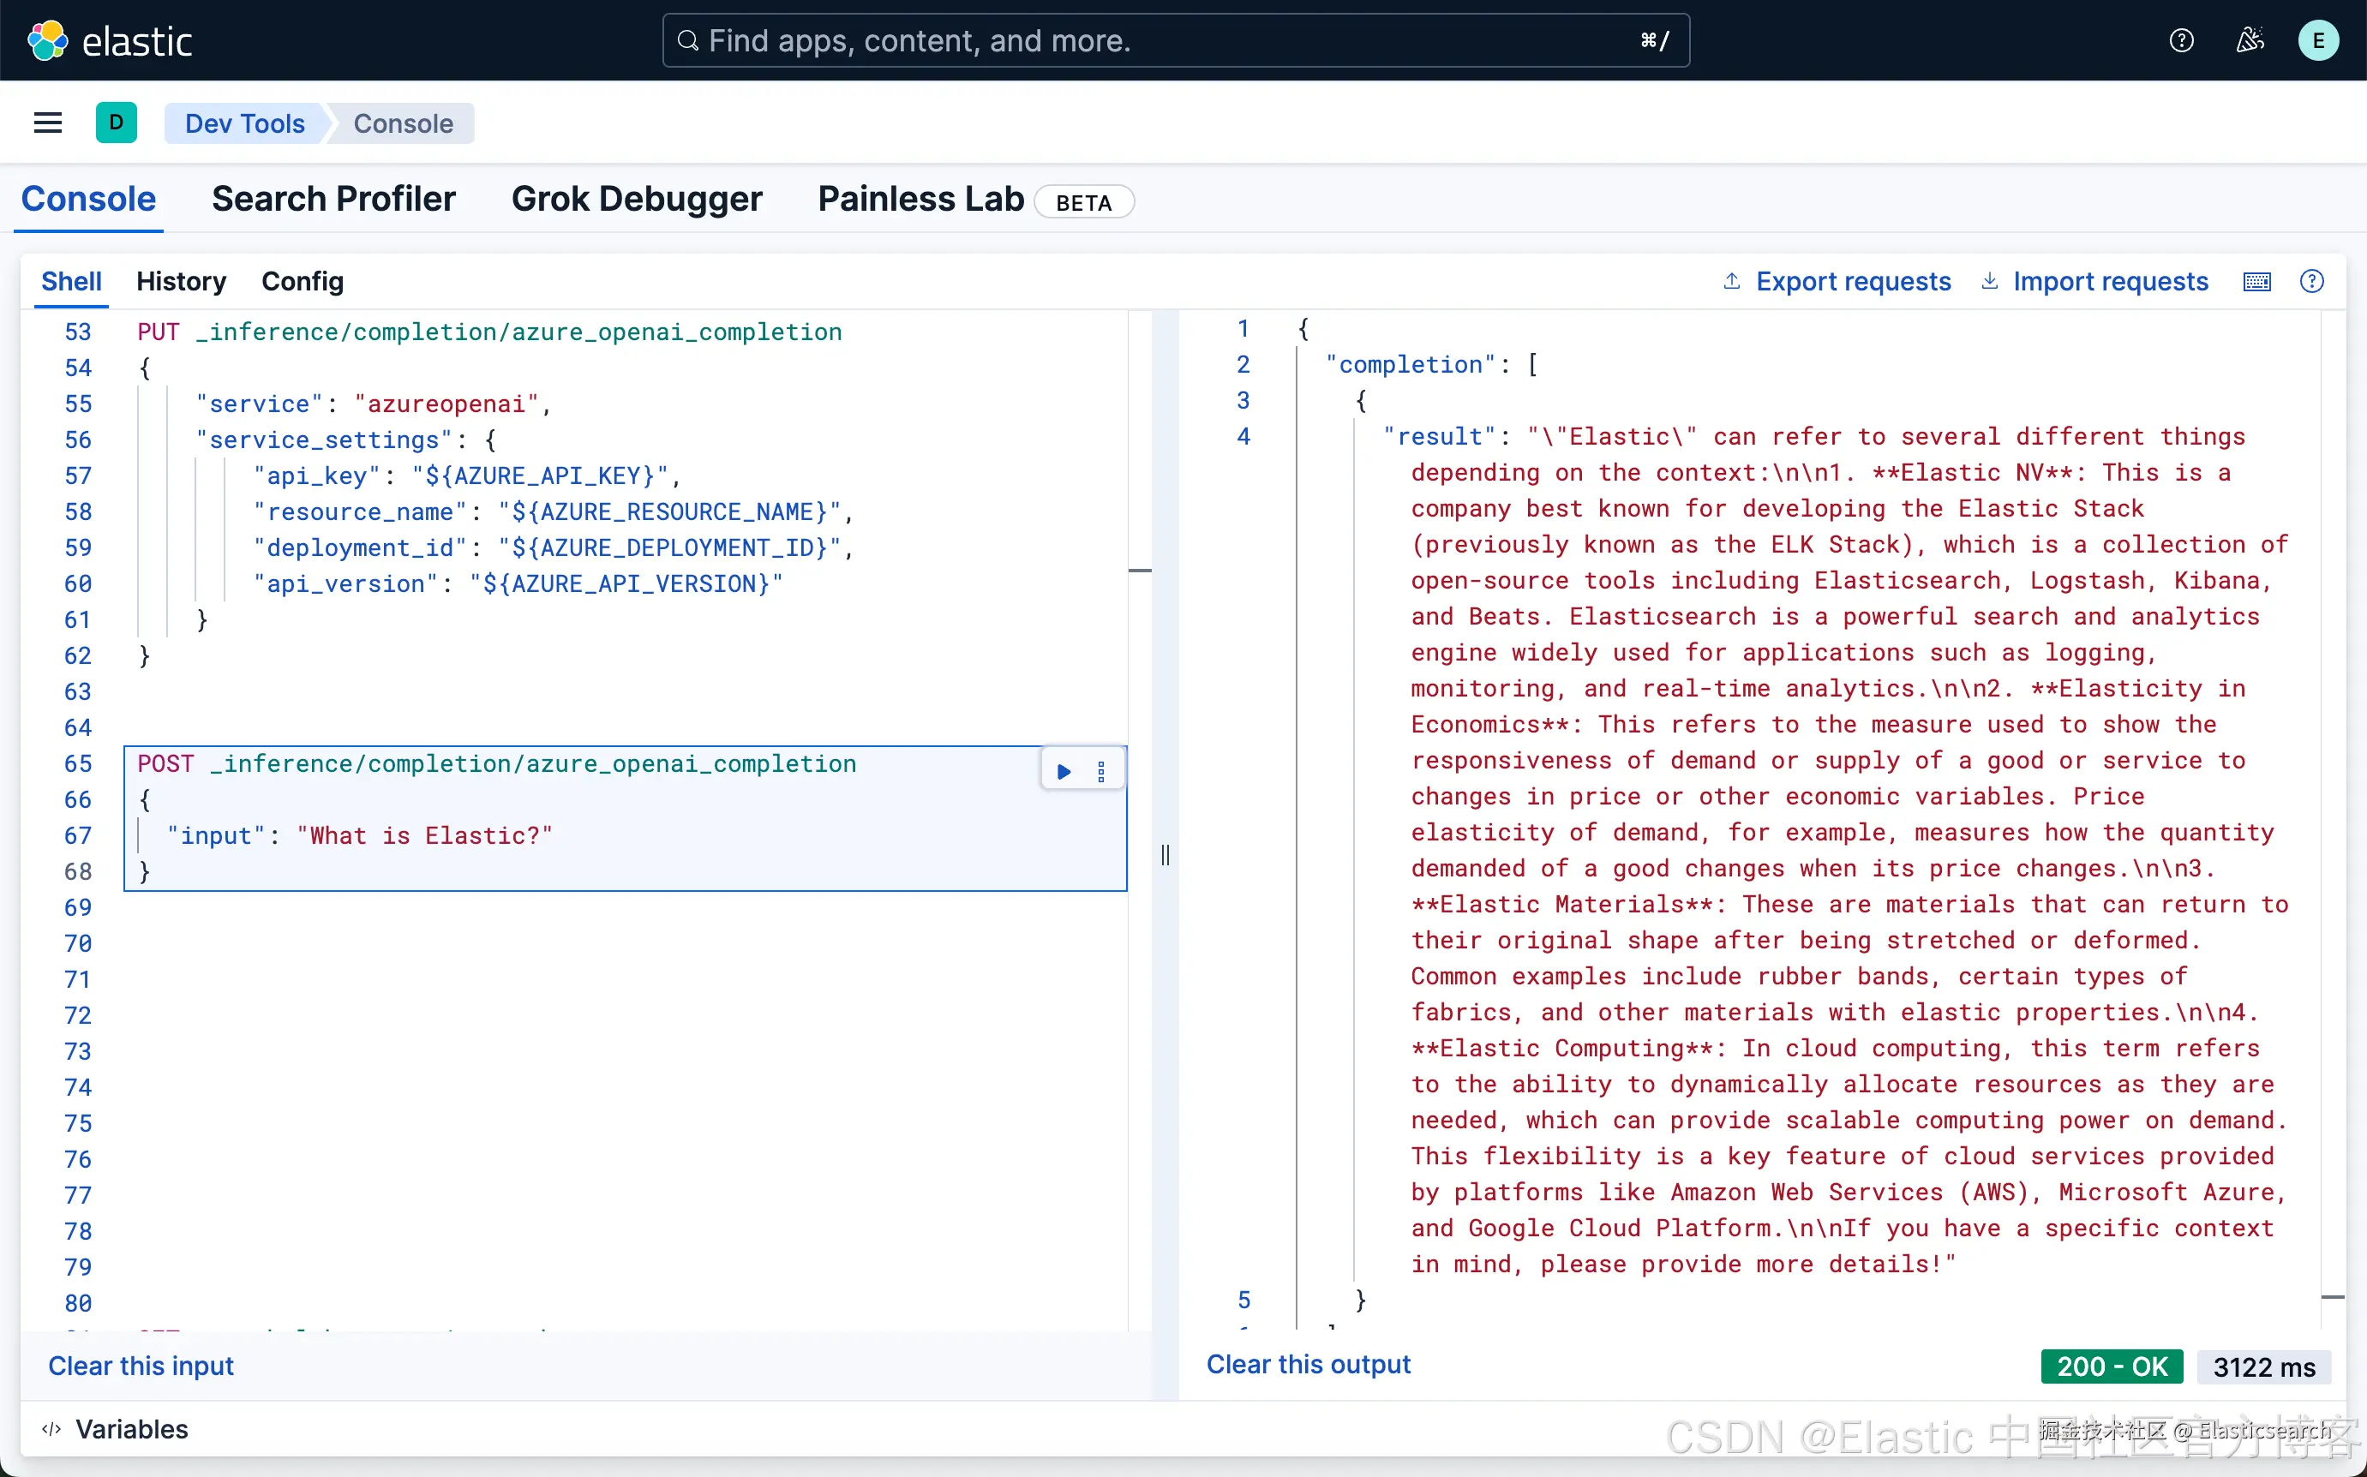
Task: Click the panel resize divider handle
Action: (x=1165, y=855)
